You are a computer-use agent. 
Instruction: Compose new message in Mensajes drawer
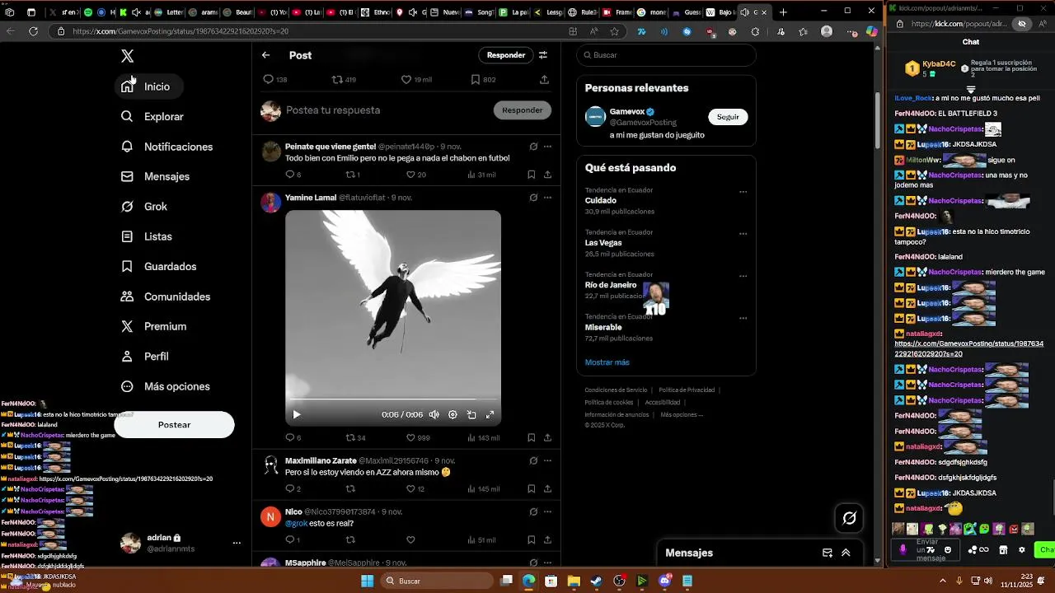click(x=828, y=553)
